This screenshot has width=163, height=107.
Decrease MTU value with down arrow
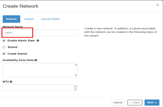tap(76, 89)
